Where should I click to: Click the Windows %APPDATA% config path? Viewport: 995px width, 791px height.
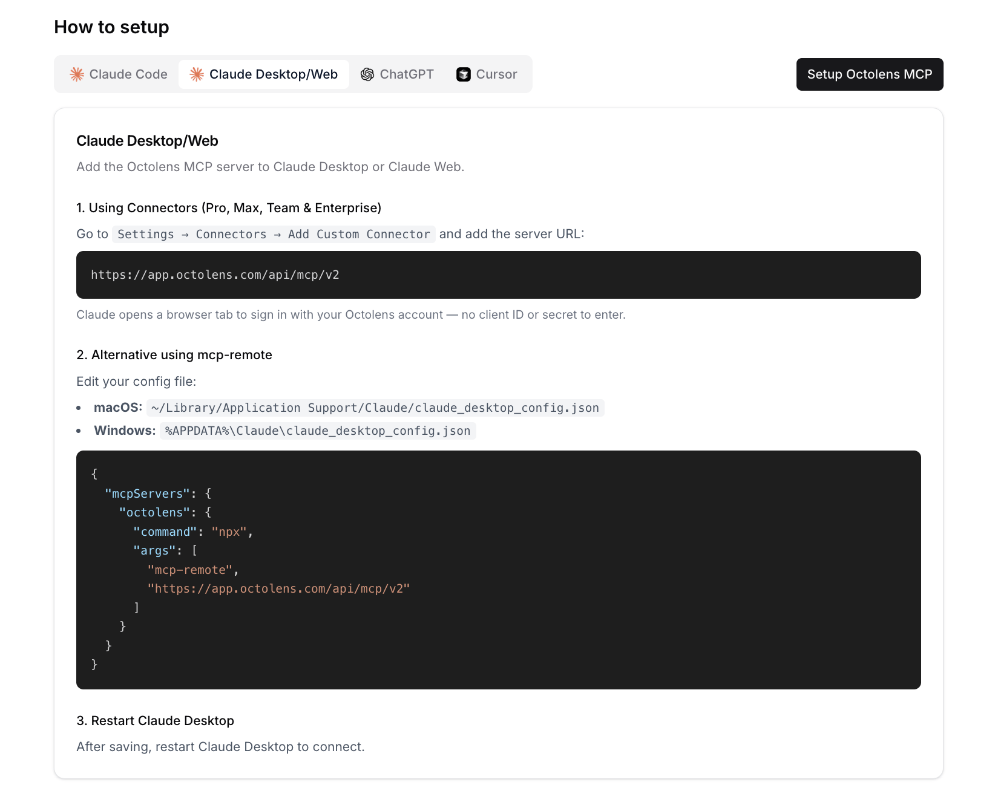tap(318, 431)
